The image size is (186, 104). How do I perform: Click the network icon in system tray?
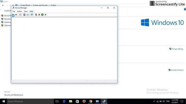point(158,101)
